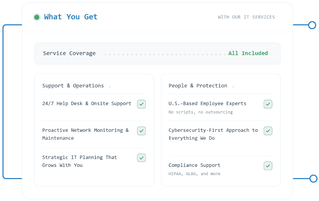This screenshot has height=201, width=319.
Task: Click the top right connector circle
Action: click(312, 25)
